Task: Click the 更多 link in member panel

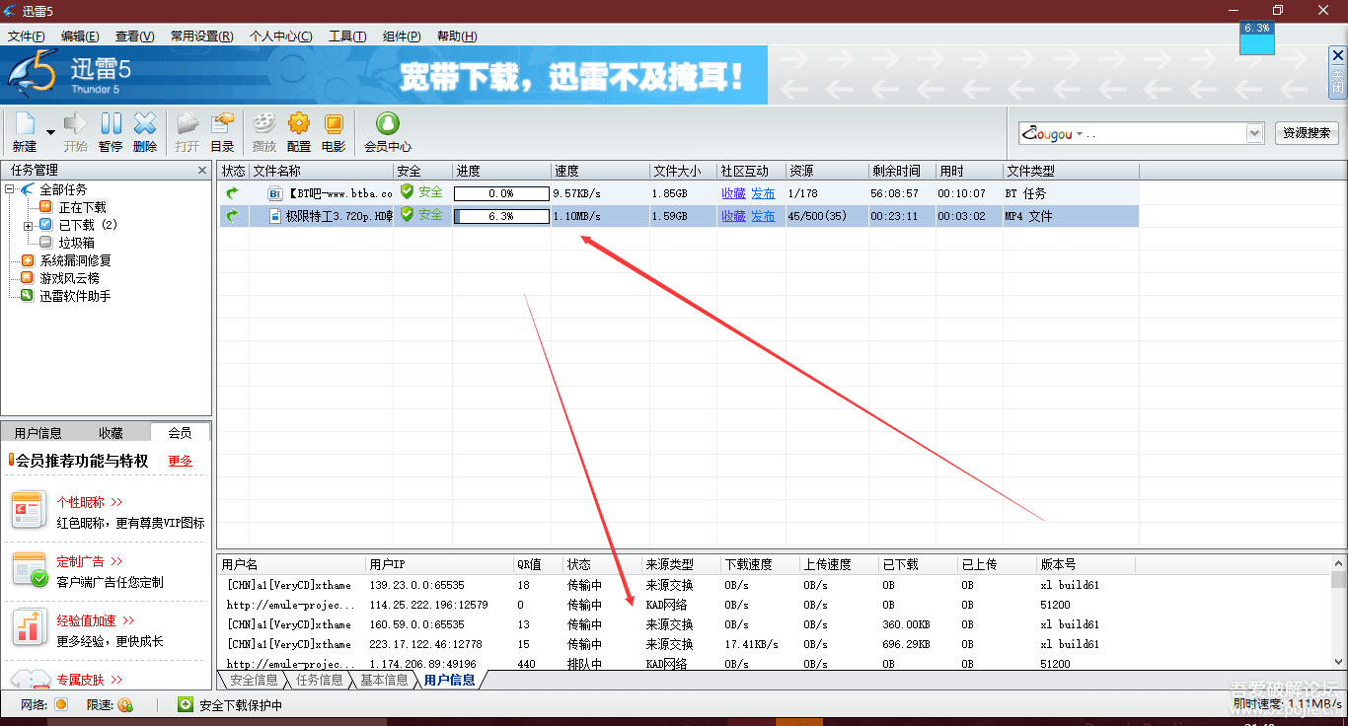Action: (180, 461)
